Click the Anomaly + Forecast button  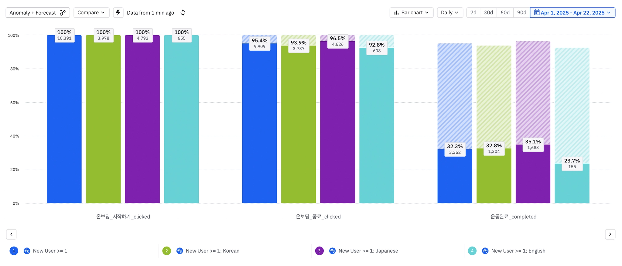coord(38,12)
